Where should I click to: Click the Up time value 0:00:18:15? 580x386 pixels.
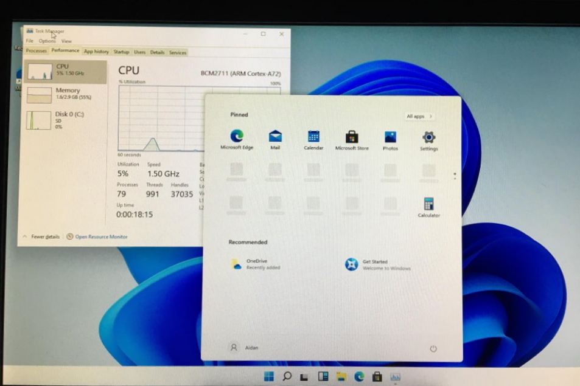[x=135, y=215]
